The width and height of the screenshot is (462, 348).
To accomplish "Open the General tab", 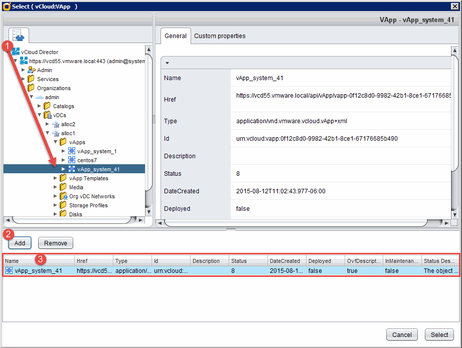I will (176, 36).
